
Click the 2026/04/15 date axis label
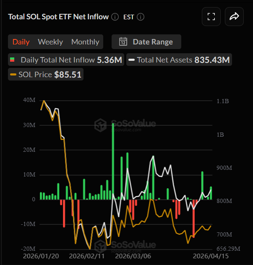click(x=210, y=255)
